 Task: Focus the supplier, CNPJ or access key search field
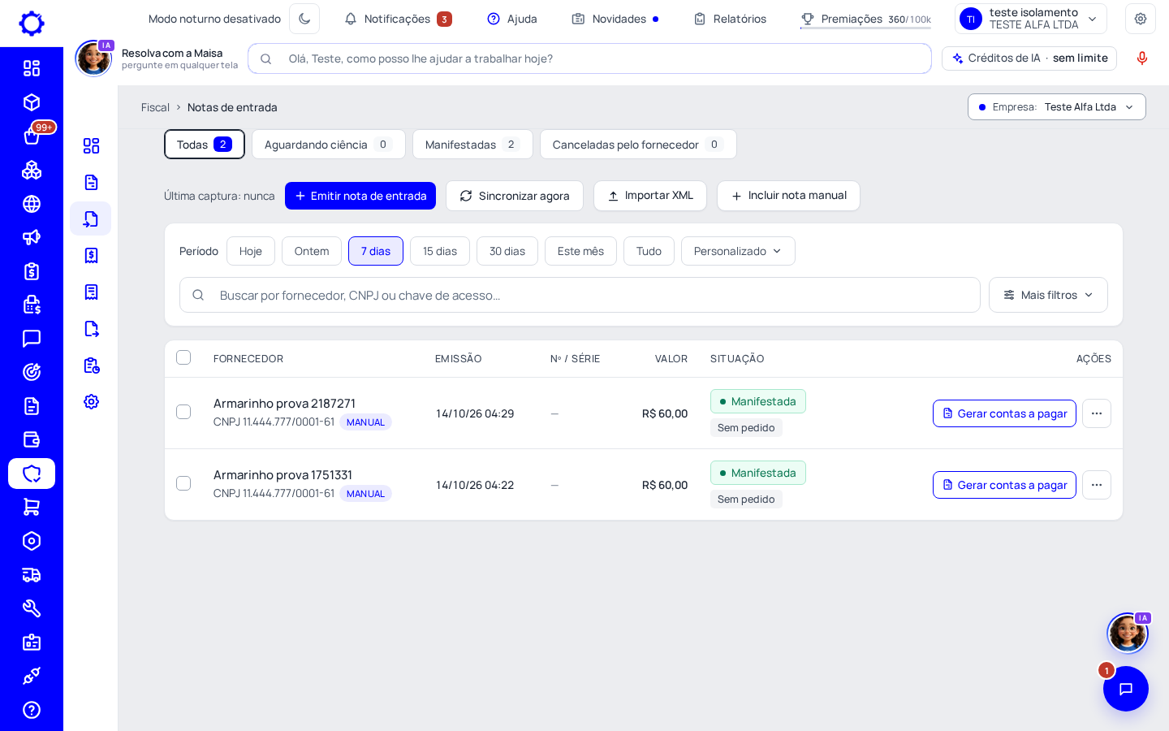580,295
